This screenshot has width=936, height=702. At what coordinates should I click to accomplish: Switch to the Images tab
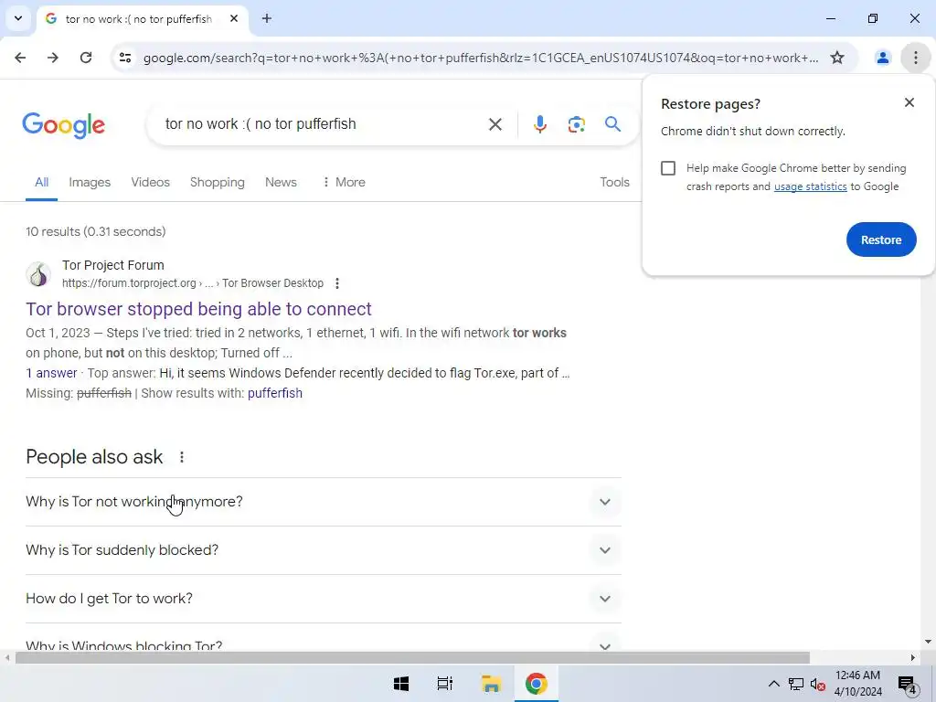pos(90,182)
